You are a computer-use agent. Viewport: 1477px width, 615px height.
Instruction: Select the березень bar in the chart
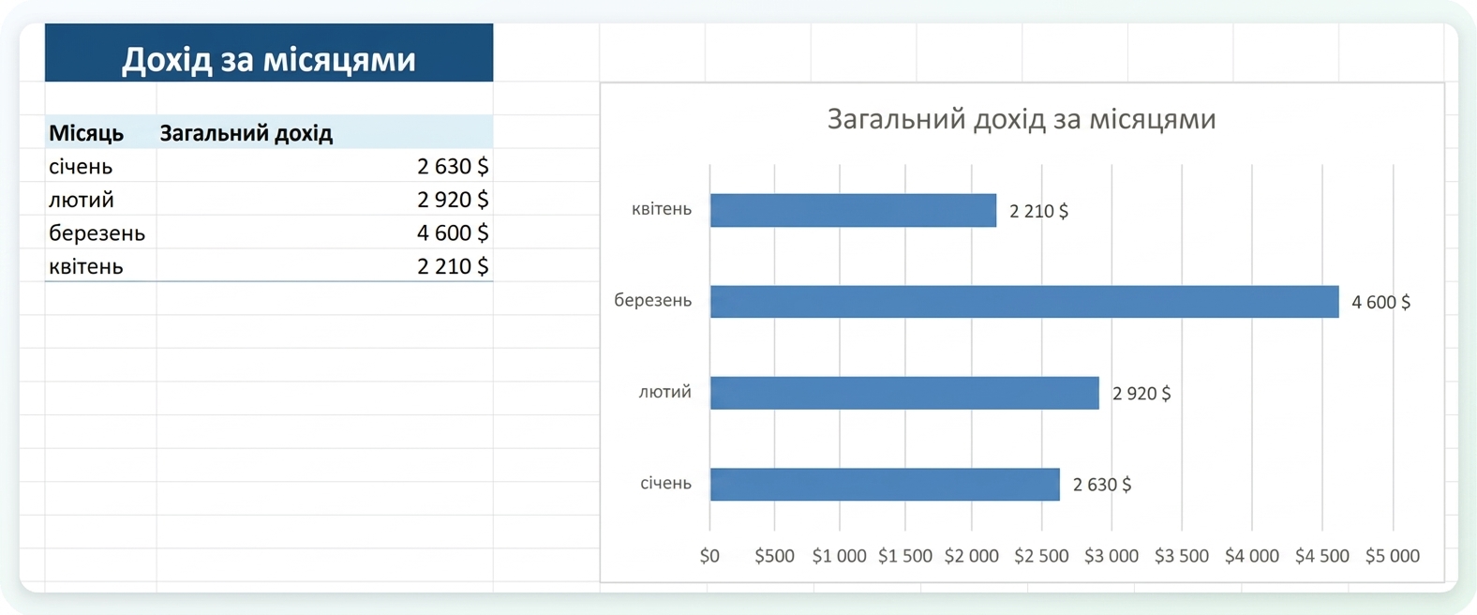[1024, 302]
